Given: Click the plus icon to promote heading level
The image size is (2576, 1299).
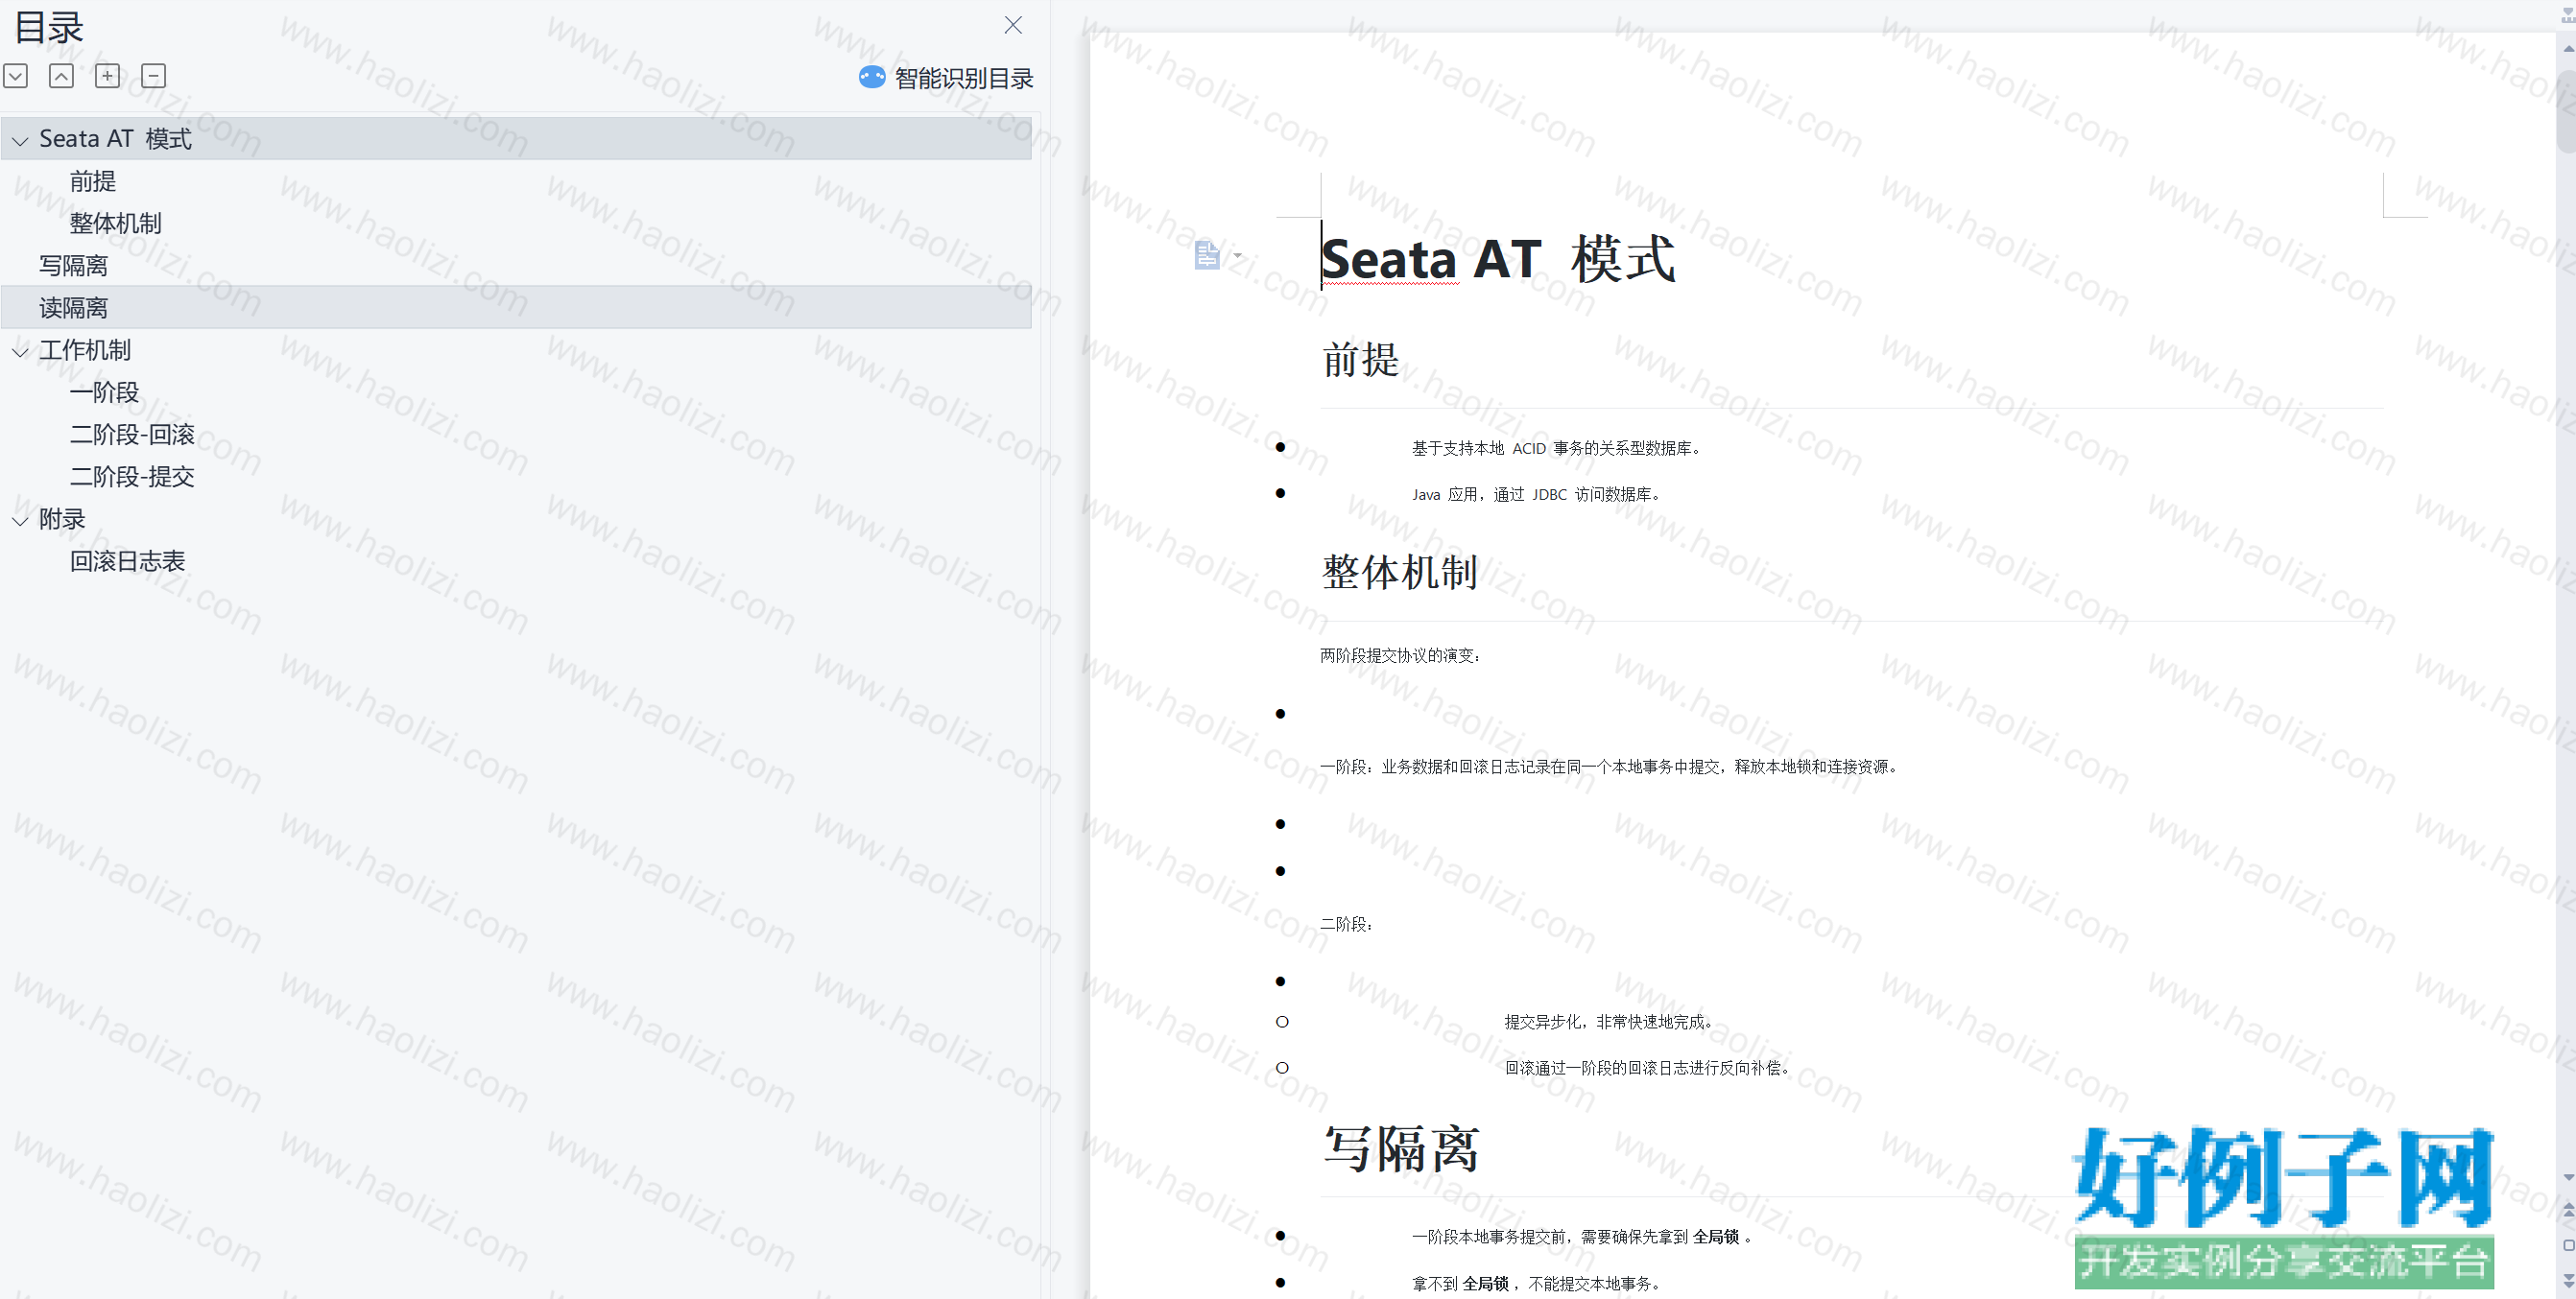Looking at the screenshot, I should click(x=107, y=76).
